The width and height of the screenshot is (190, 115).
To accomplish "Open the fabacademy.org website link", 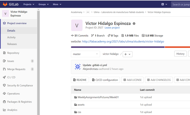I will pos(123,42).
